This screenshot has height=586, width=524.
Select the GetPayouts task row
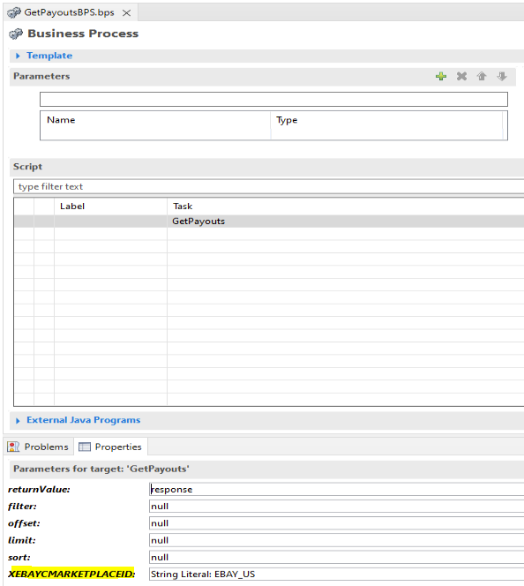pos(269,222)
